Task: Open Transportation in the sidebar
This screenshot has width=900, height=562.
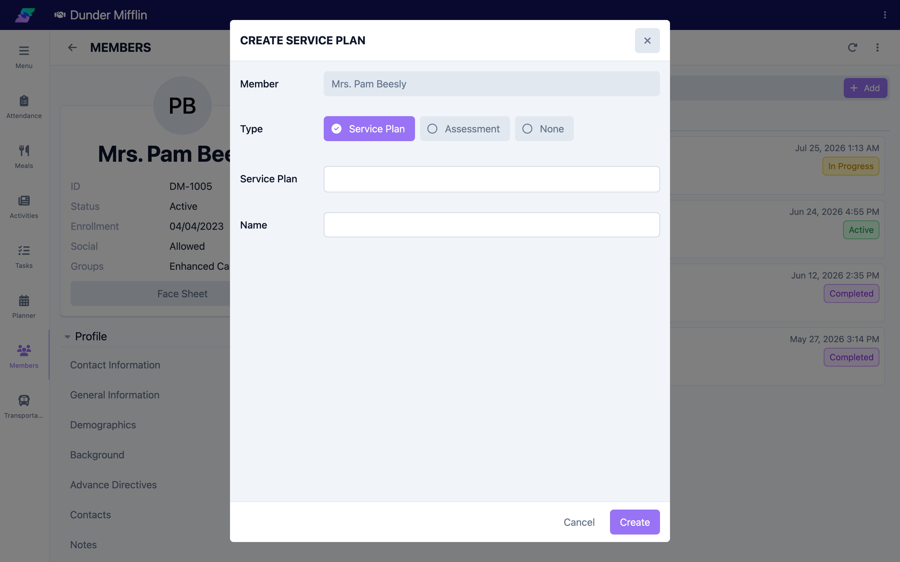Action: coord(24,406)
